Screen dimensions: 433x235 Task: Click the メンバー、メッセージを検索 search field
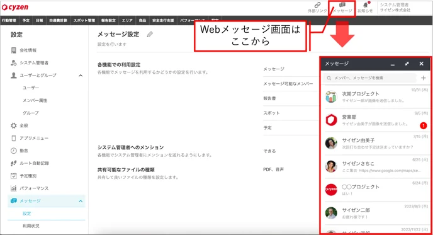[x=370, y=78]
